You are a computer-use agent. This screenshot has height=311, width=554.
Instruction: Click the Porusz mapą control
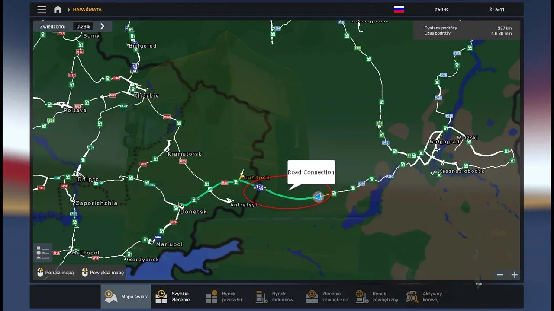pos(55,272)
